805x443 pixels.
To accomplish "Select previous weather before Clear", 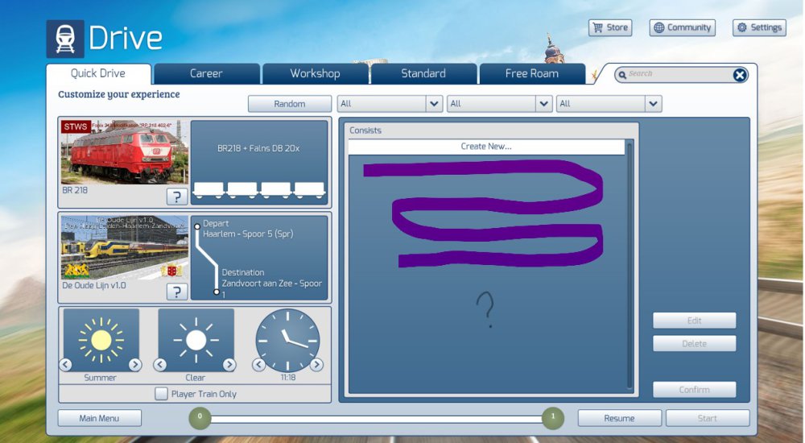I will [x=160, y=365].
